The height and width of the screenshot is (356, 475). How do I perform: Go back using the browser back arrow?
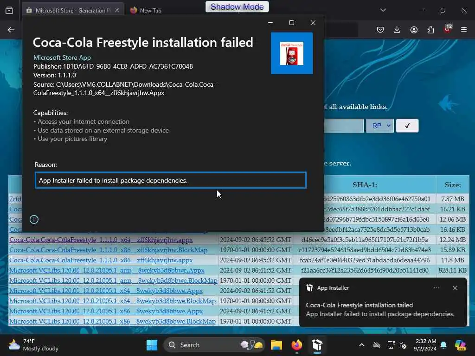11,30
